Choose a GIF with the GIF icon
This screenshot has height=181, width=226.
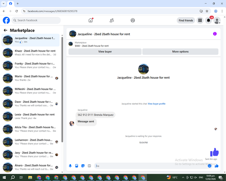(x=89, y=166)
